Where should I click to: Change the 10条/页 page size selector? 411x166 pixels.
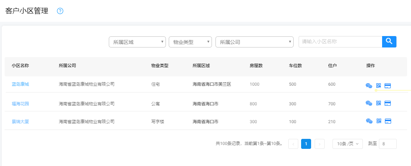pyautogui.click(x=347, y=144)
